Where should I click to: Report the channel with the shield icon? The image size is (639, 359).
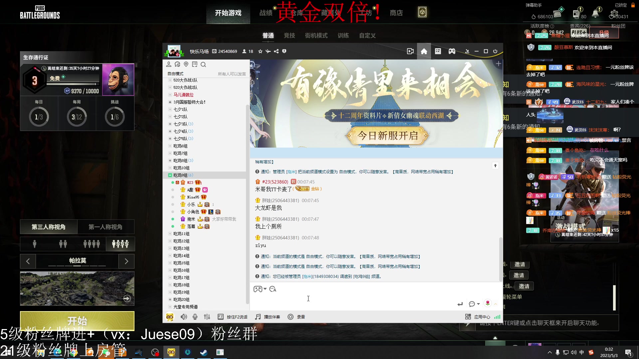point(284,51)
